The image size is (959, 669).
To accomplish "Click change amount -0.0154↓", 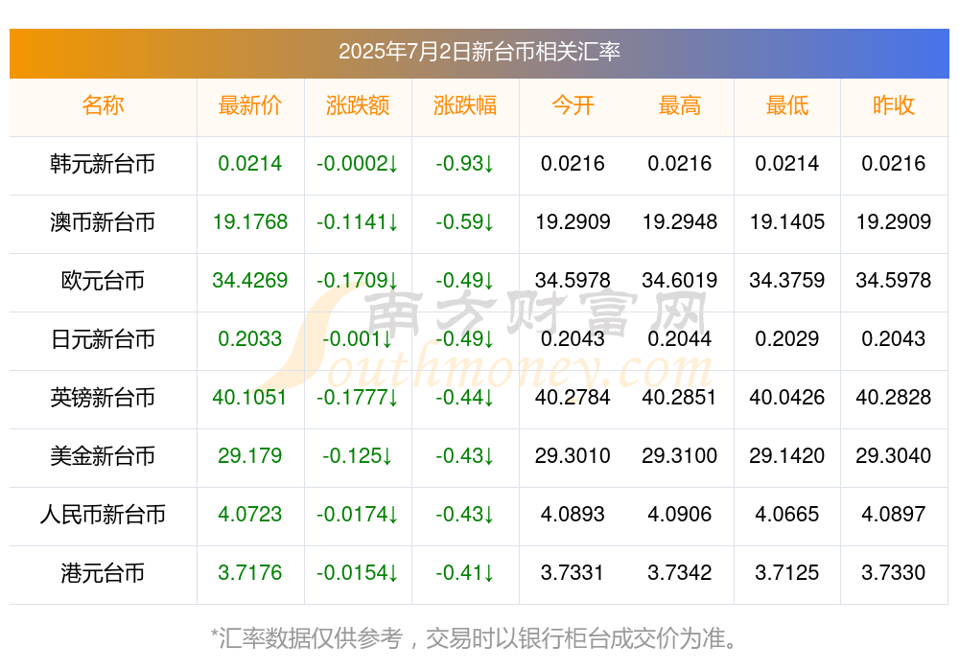I will point(358,573).
